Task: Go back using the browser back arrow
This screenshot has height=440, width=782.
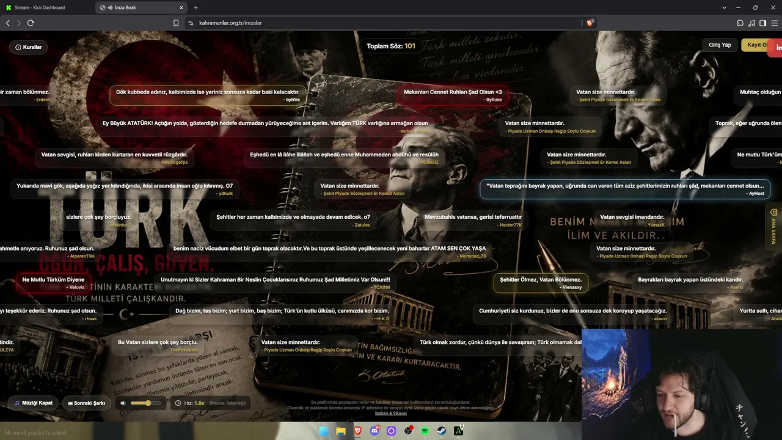Action: click(x=8, y=23)
